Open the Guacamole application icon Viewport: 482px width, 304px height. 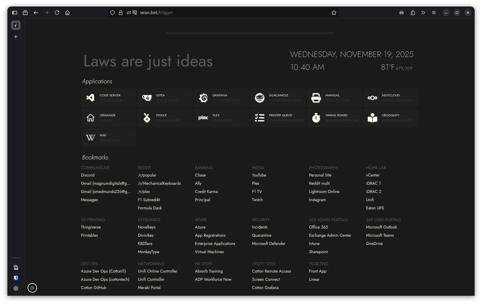point(260,98)
